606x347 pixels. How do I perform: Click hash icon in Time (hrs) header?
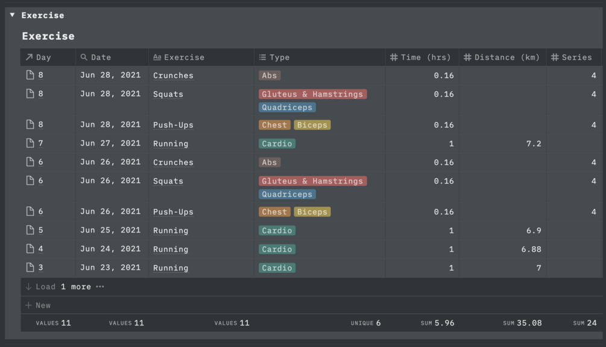394,57
